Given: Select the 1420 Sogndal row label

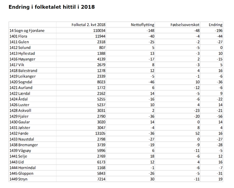Looking at the screenshot, I should (21, 82).
